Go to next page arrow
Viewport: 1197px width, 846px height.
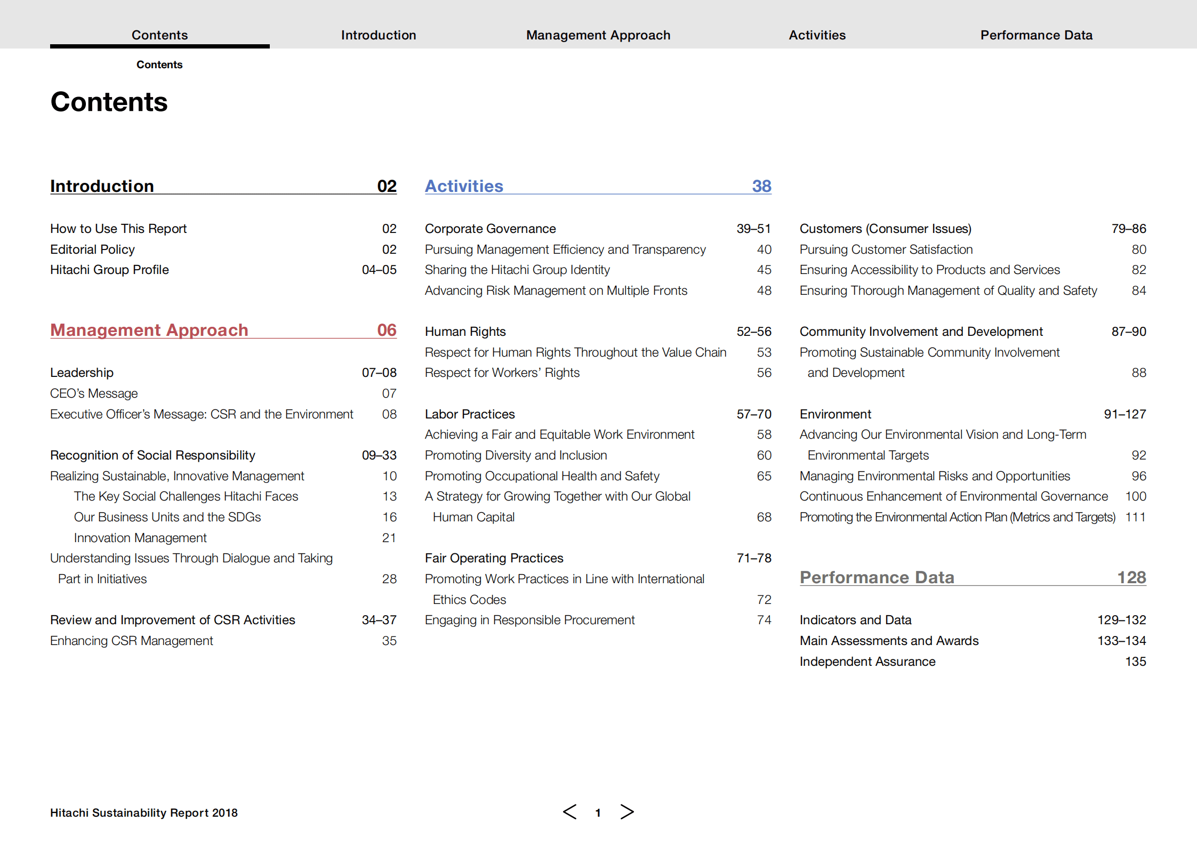[627, 812]
